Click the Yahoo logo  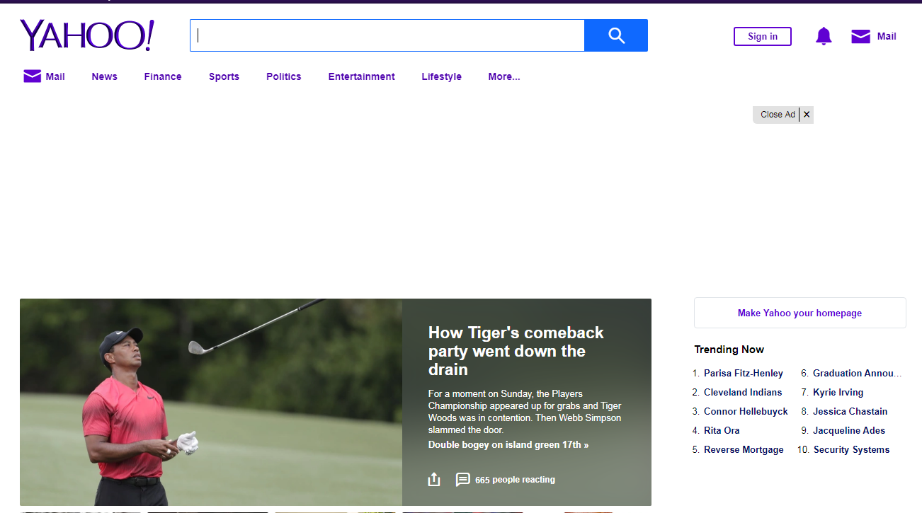tap(87, 35)
